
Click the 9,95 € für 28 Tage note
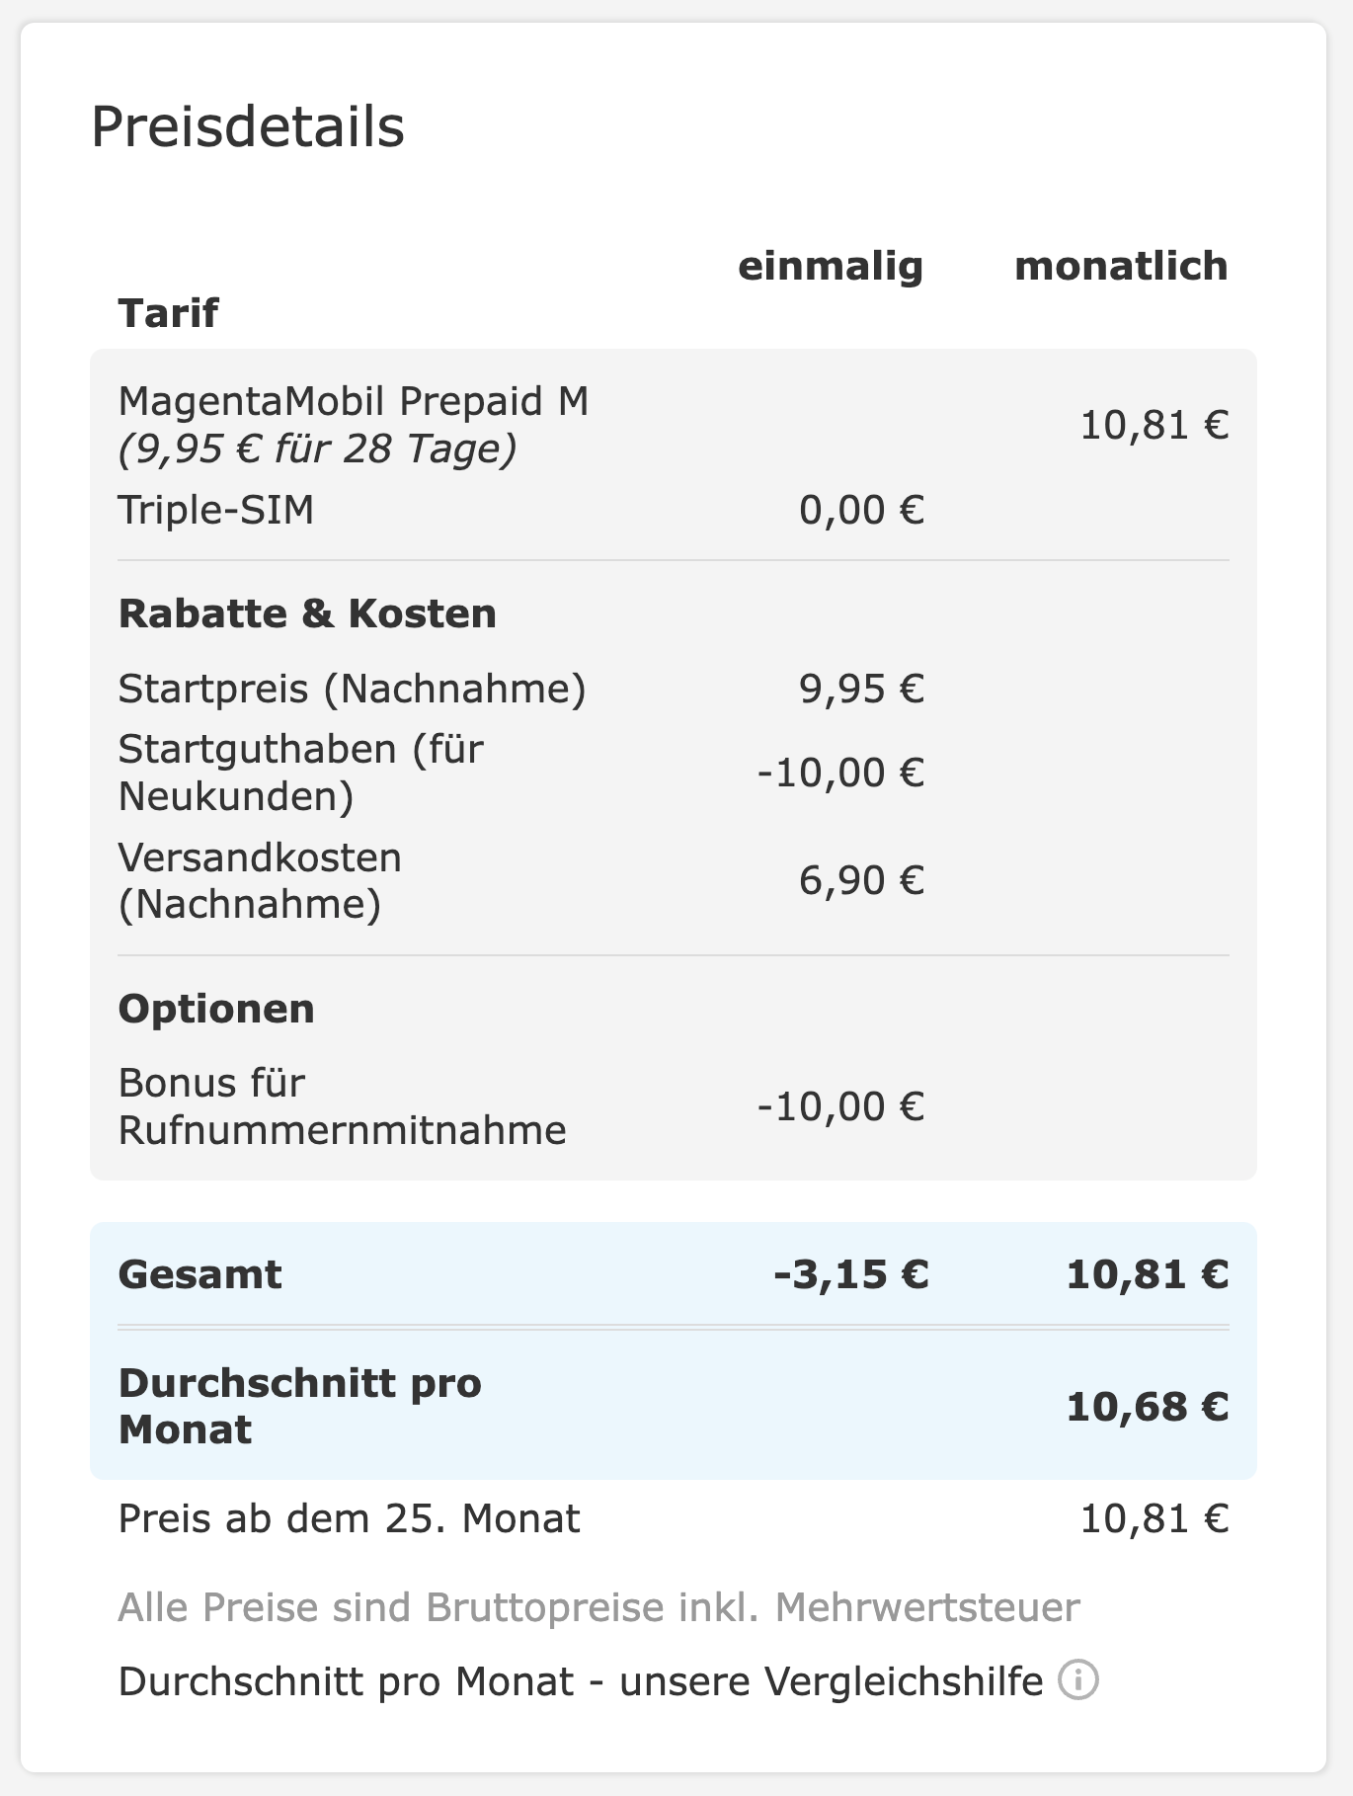pos(318,449)
